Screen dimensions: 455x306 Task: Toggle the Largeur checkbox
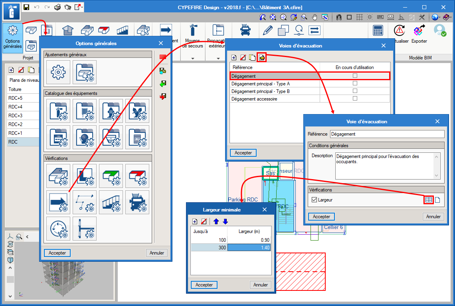tap(314, 199)
